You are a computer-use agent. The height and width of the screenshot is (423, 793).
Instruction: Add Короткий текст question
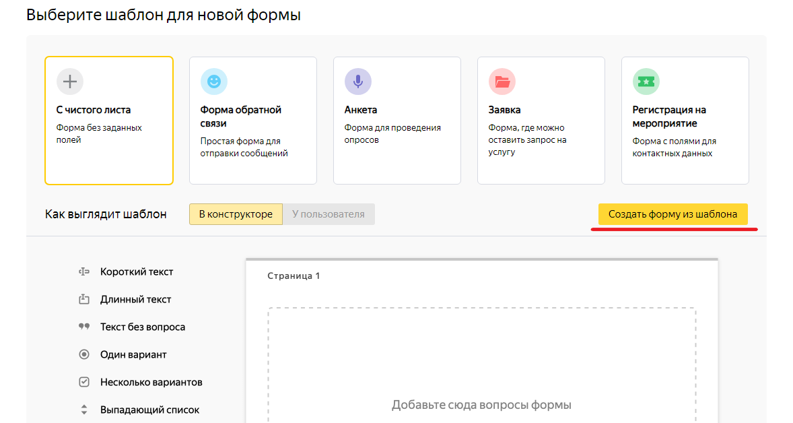pyautogui.click(x=137, y=271)
